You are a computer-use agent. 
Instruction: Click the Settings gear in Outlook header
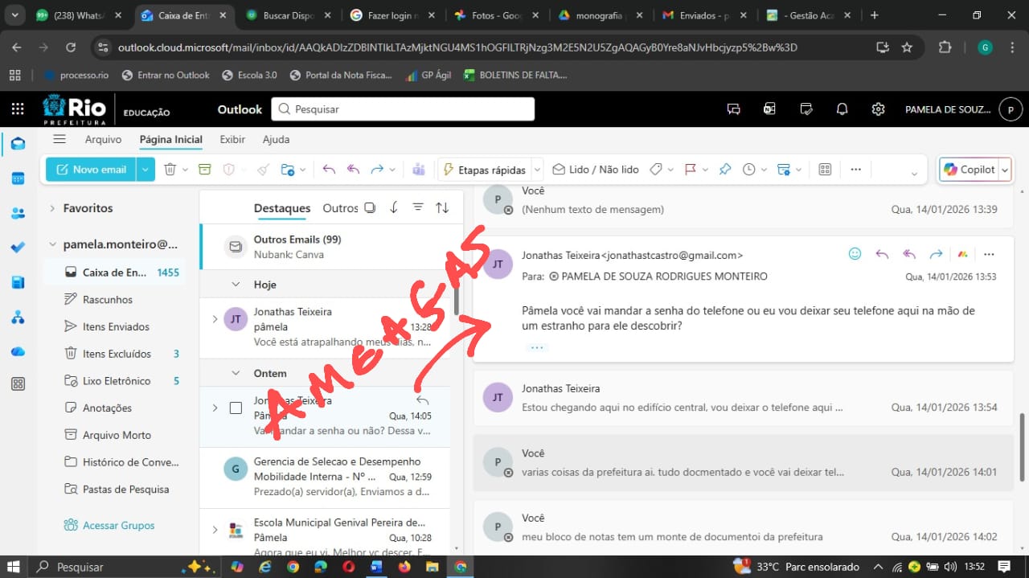click(x=879, y=109)
